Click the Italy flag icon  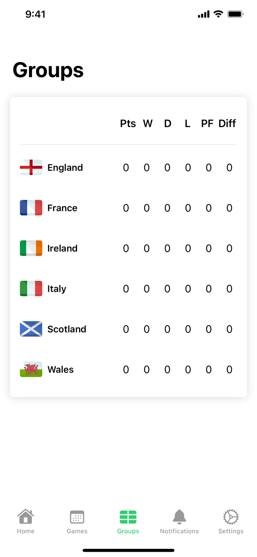31,289
